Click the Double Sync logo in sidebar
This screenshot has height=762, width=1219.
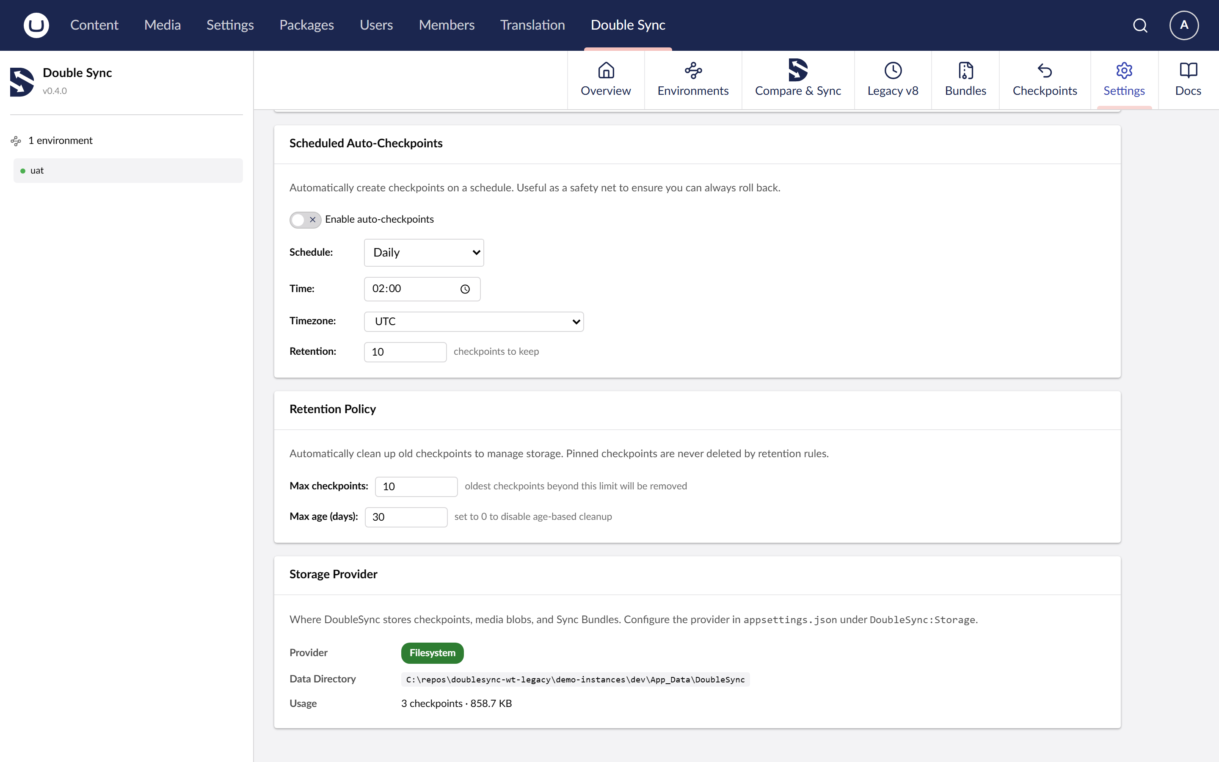pyautogui.click(x=22, y=82)
